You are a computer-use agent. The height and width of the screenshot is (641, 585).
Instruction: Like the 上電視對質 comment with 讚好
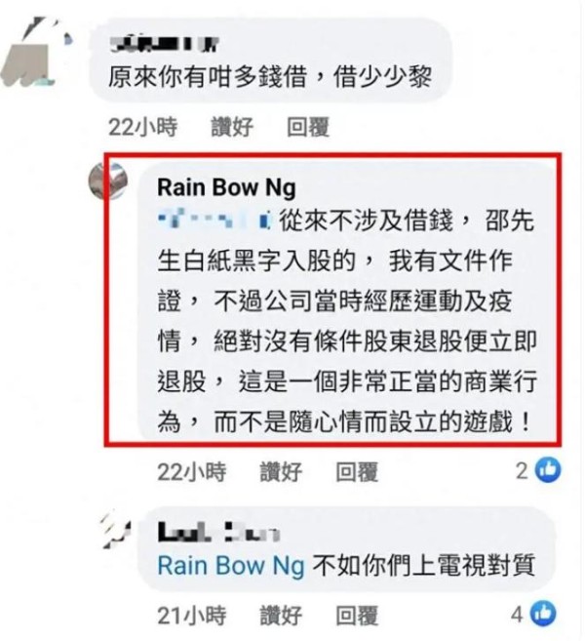[x=281, y=616]
